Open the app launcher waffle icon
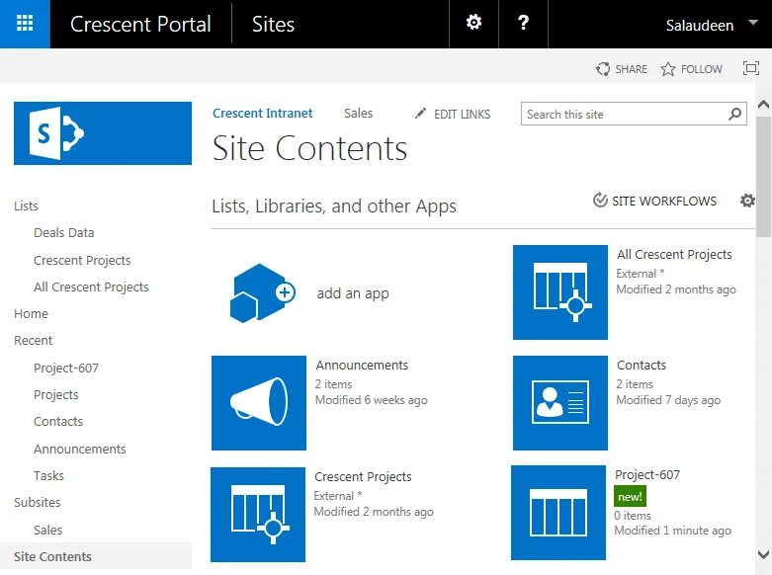Viewport: 772px width, 575px height. tap(26, 24)
